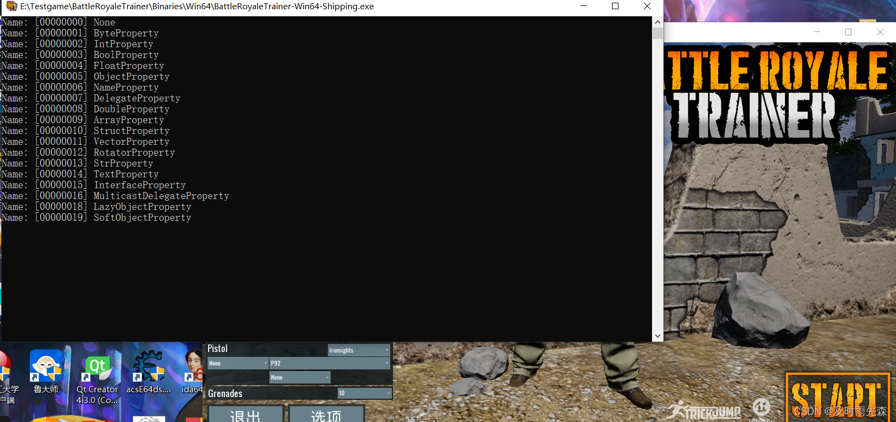The width and height of the screenshot is (896, 422).
Task: Open the Grenades count dropdown showing 10
Action: tap(364, 393)
